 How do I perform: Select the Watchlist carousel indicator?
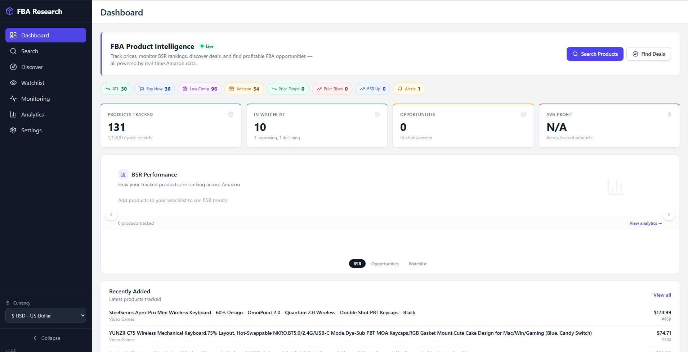[417, 264]
